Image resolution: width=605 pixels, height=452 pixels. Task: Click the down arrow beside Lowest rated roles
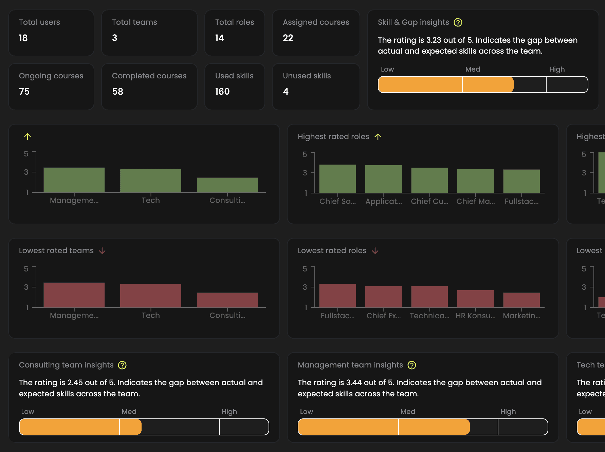375,251
